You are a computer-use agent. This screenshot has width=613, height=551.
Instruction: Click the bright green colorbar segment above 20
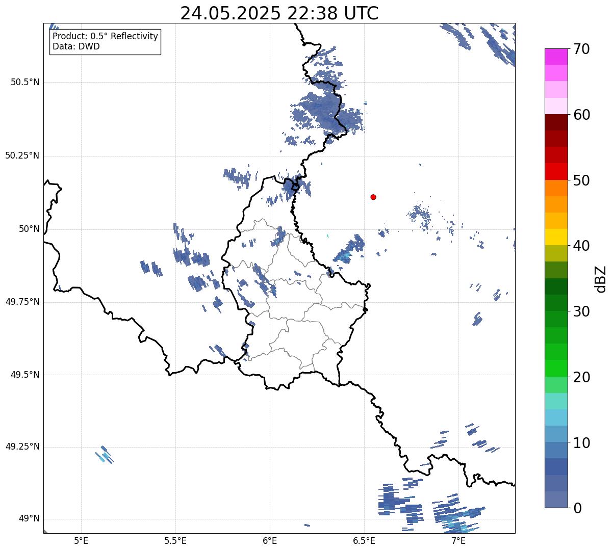pyautogui.click(x=556, y=369)
